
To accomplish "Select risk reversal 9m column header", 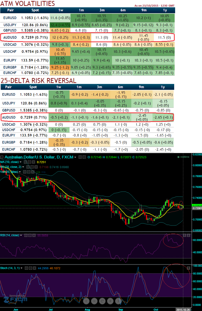I will (x=142, y=87).
